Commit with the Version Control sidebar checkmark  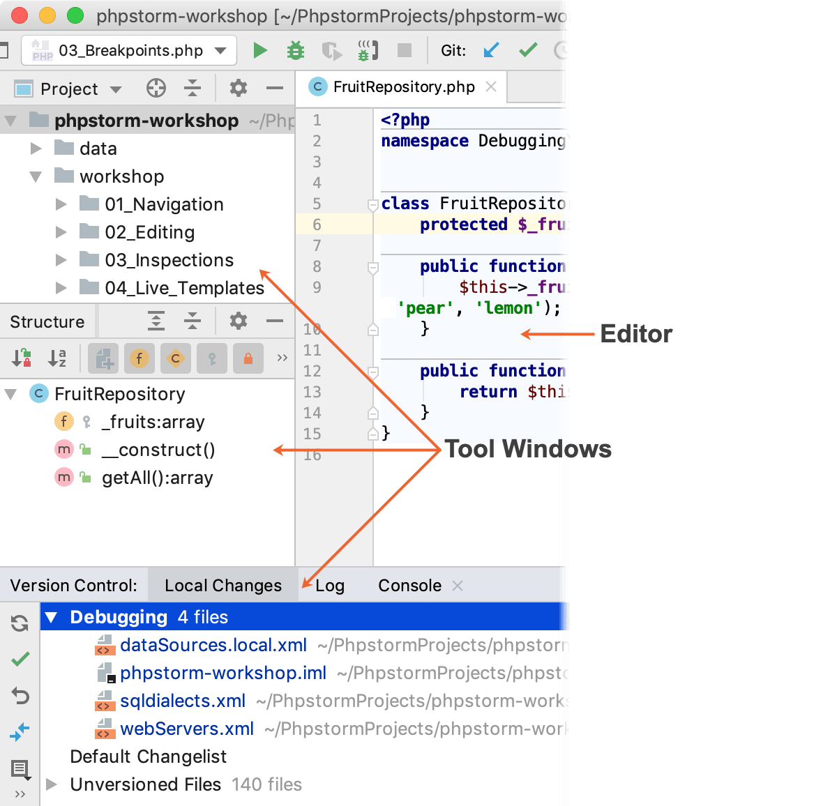tap(20, 658)
